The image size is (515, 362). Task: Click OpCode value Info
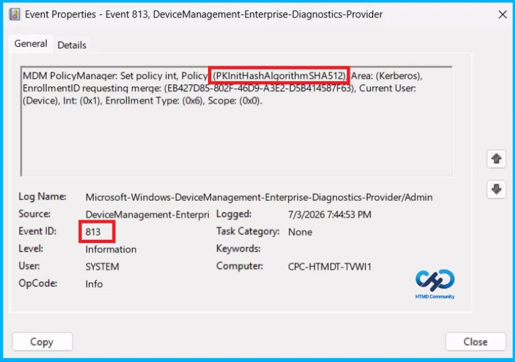[x=94, y=284]
